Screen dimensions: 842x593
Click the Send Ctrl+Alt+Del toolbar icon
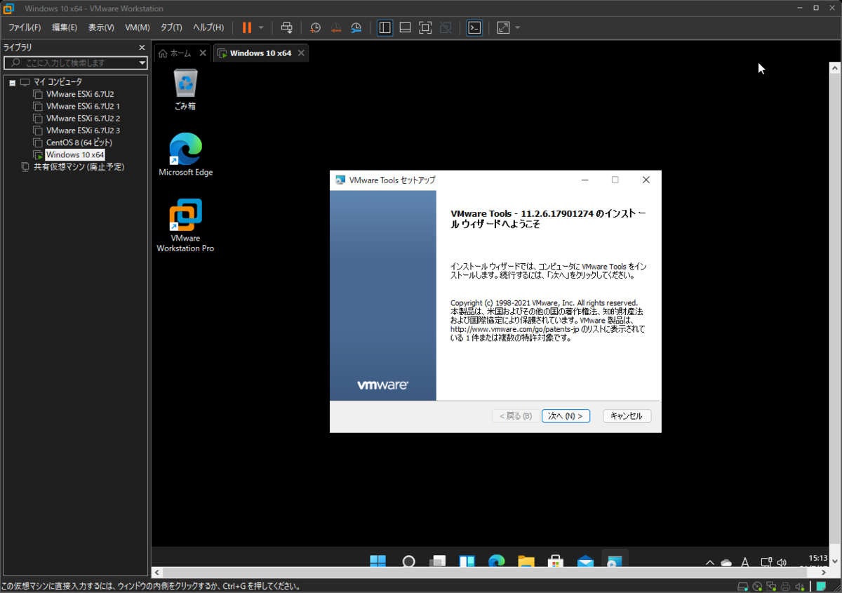click(286, 27)
